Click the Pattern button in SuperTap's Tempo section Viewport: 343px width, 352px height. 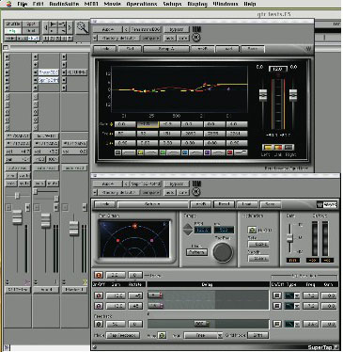[196, 252]
